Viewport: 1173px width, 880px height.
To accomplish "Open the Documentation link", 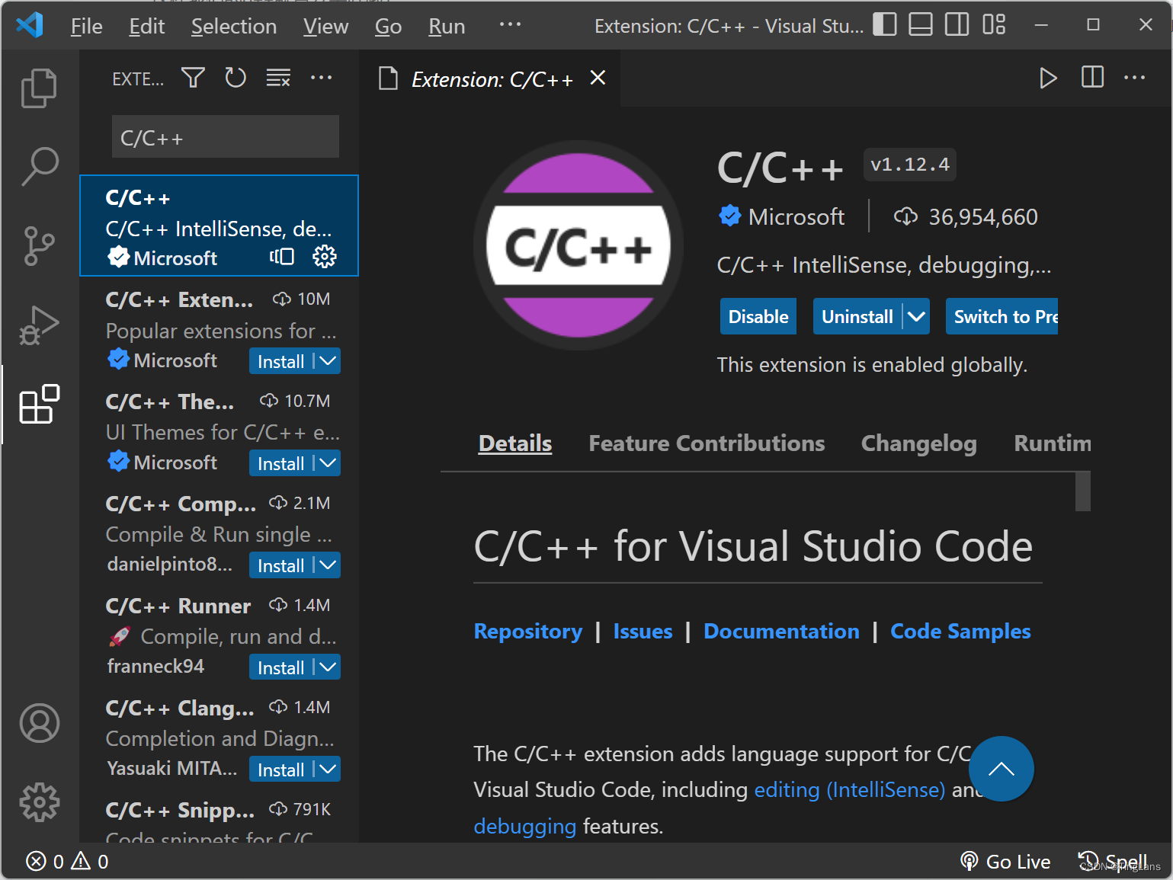I will click(x=781, y=632).
